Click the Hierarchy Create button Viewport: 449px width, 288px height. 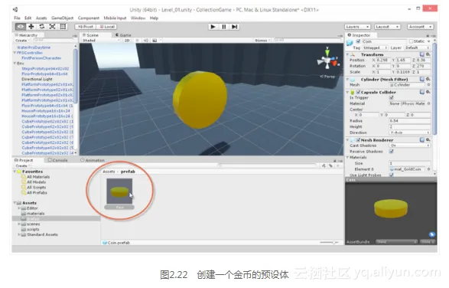click(21, 41)
